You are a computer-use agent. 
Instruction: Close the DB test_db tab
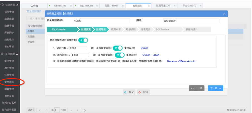(71, 6)
